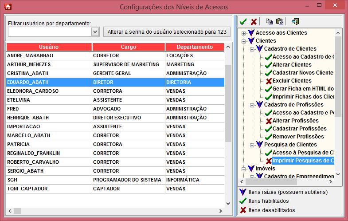Click the green checkmark enable toolbar icon
This screenshot has width=348, height=221.
click(x=243, y=21)
